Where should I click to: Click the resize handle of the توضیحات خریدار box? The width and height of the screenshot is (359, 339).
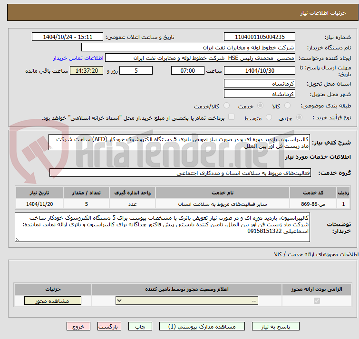point(17,240)
